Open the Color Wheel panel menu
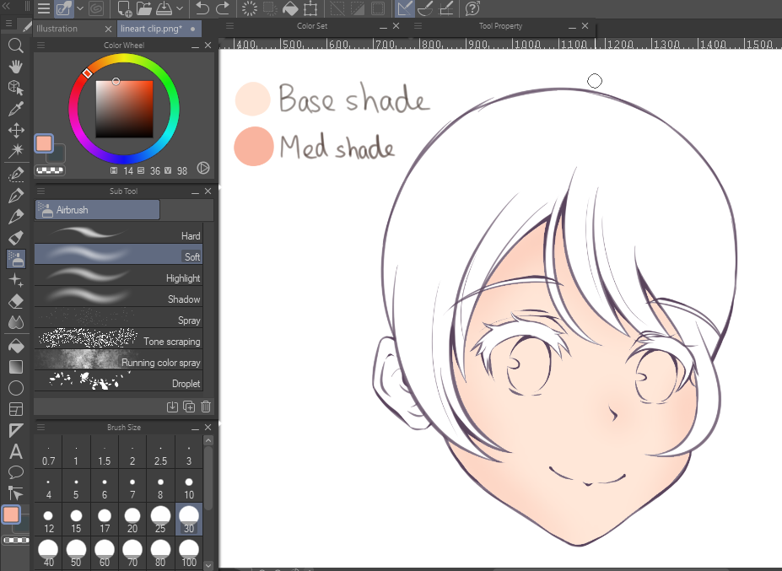Screen dimensions: 782x571 [40, 45]
